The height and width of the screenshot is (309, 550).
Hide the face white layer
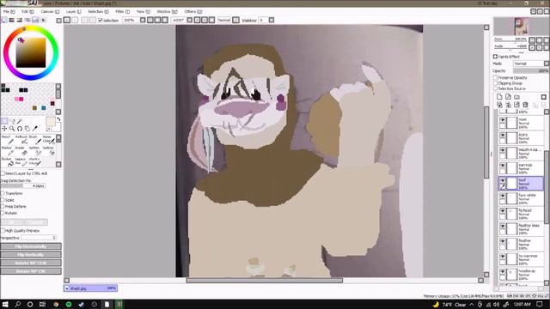click(503, 196)
